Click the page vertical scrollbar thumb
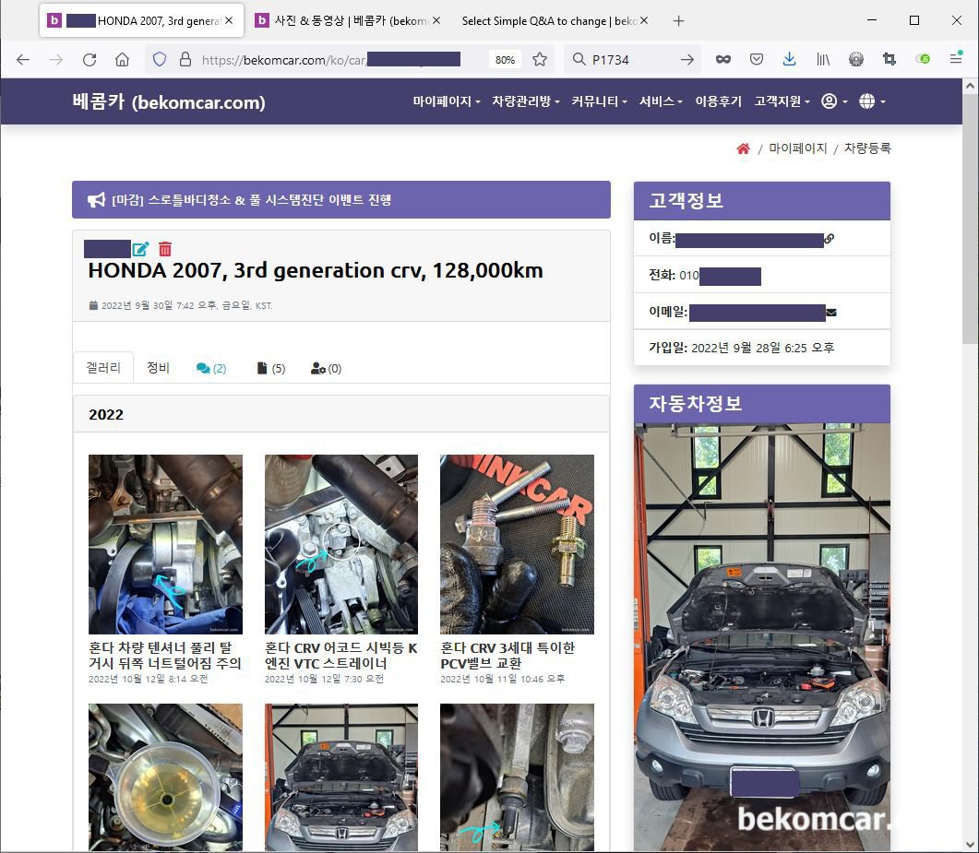 click(970, 219)
